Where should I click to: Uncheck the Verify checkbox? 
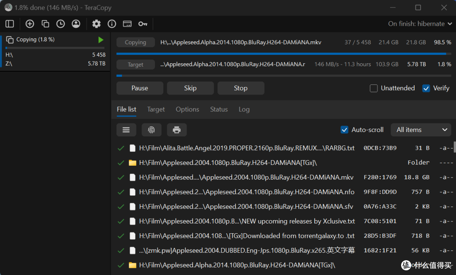pos(426,88)
